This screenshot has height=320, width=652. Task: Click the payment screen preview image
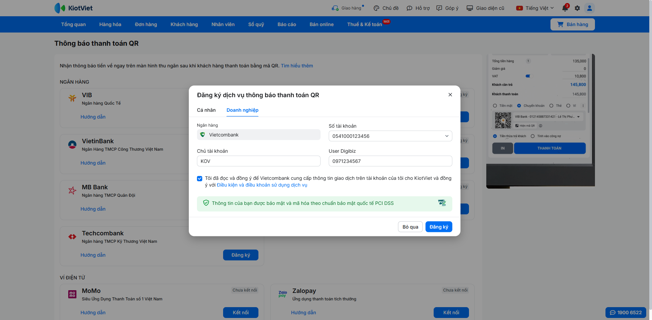click(541, 121)
